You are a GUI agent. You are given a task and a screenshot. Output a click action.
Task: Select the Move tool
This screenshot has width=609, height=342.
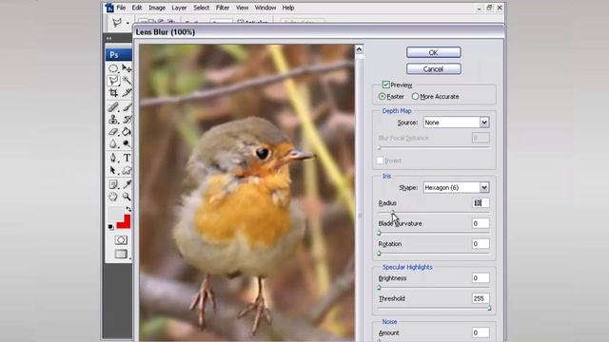tap(127, 68)
